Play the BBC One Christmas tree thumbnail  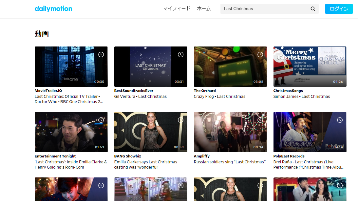point(71,67)
